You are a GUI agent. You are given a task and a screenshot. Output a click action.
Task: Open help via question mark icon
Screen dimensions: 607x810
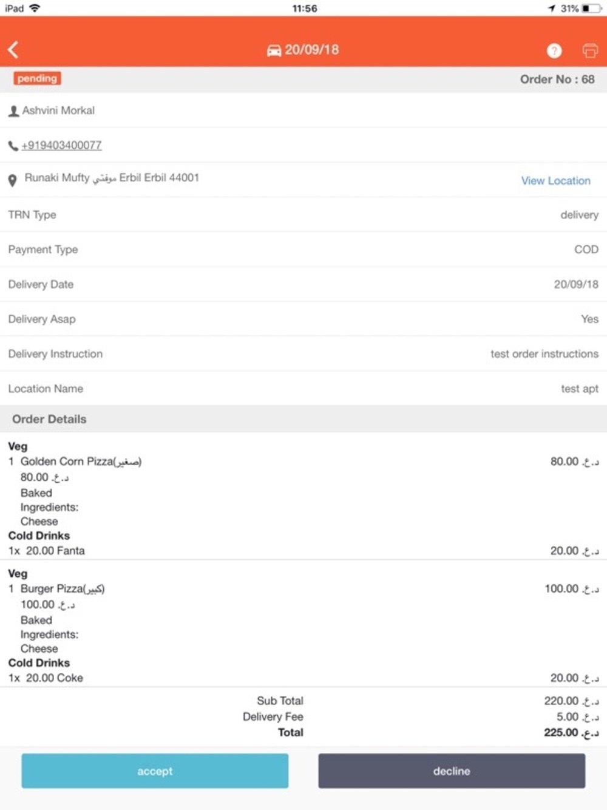tap(554, 51)
